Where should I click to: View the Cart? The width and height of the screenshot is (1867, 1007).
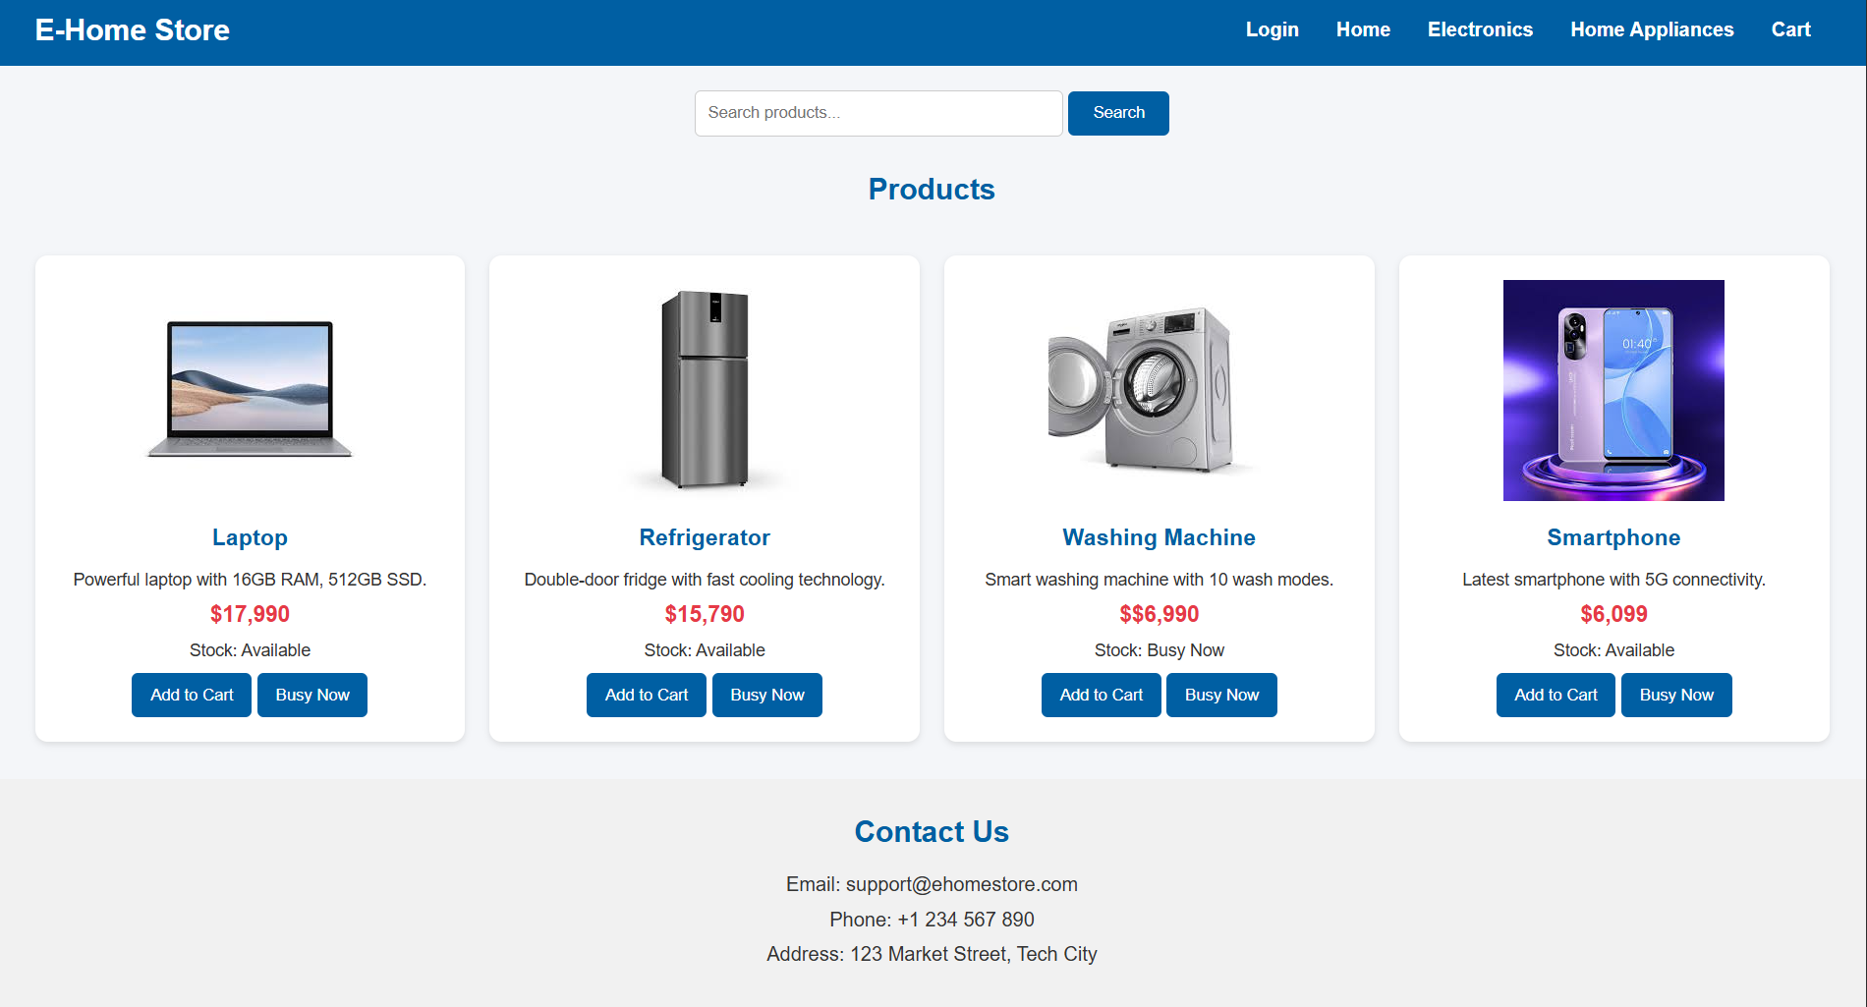(x=1790, y=30)
